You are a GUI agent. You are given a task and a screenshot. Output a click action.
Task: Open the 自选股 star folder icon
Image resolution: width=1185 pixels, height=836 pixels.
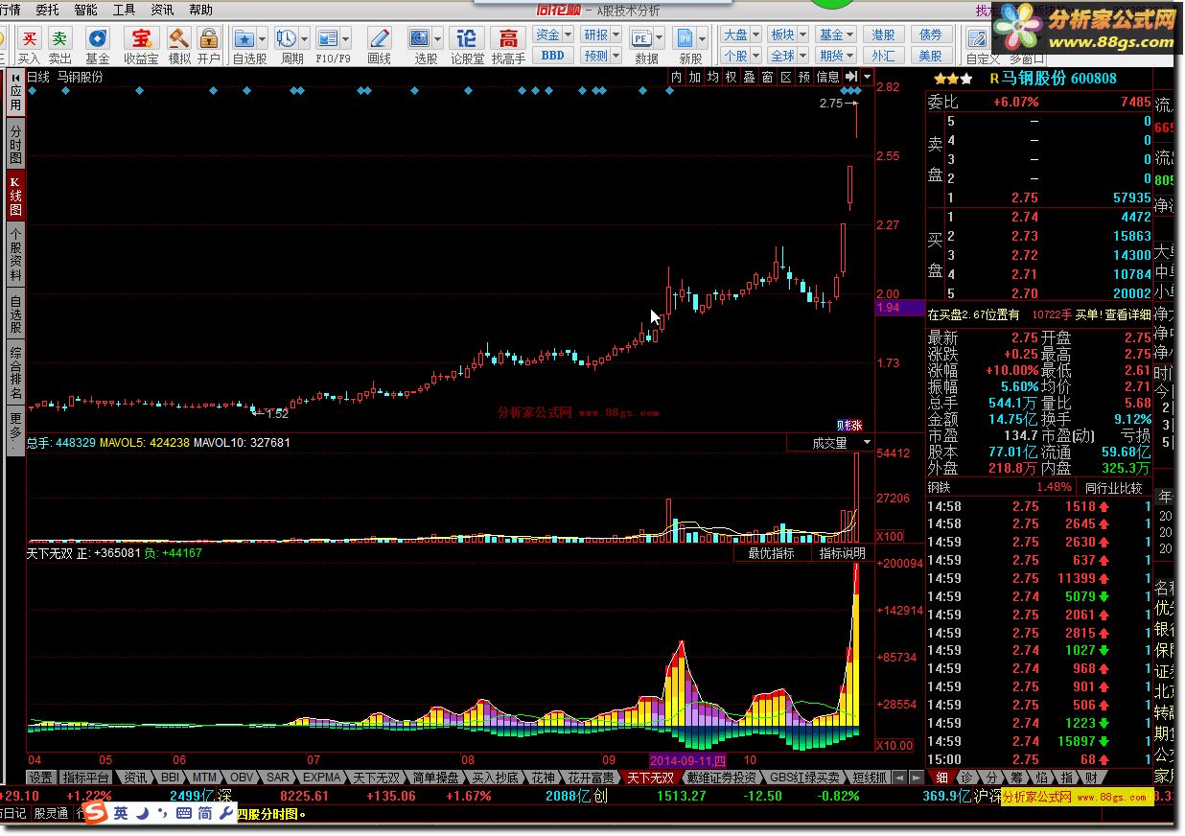click(x=244, y=39)
